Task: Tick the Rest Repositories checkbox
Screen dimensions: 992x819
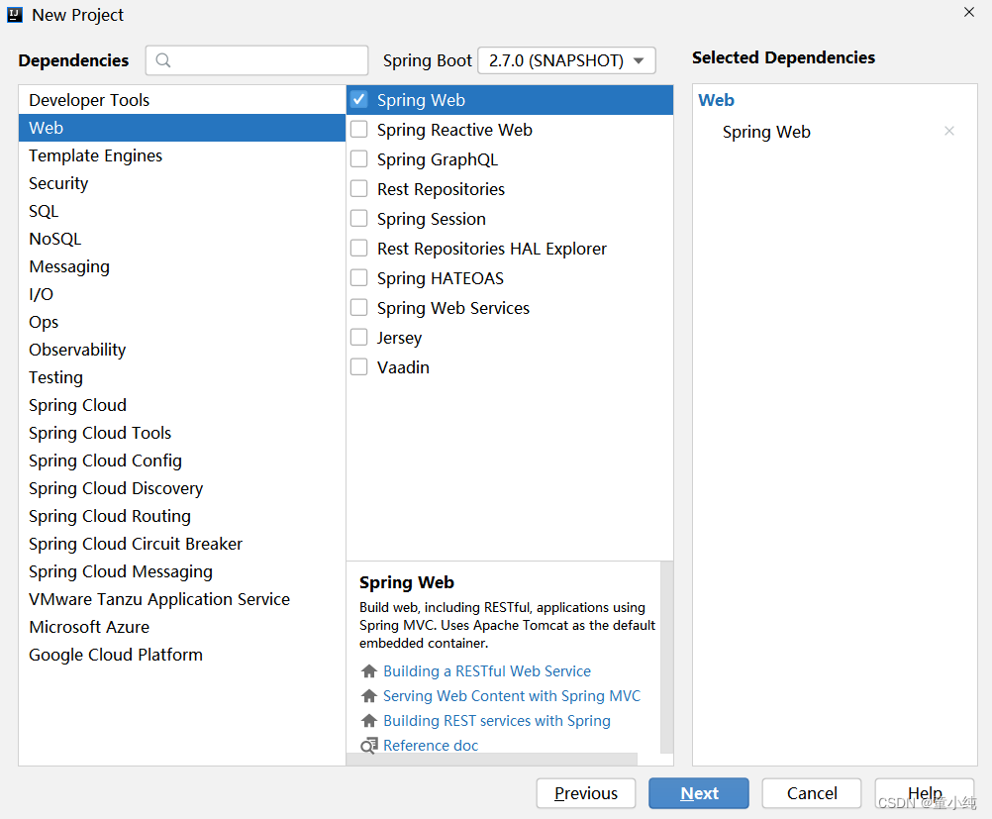Action: pyautogui.click(x=358, y=188)
